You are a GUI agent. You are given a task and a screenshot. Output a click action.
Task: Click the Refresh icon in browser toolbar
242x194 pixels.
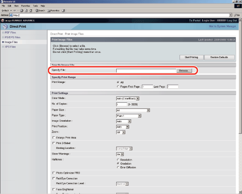pos(26,11)
